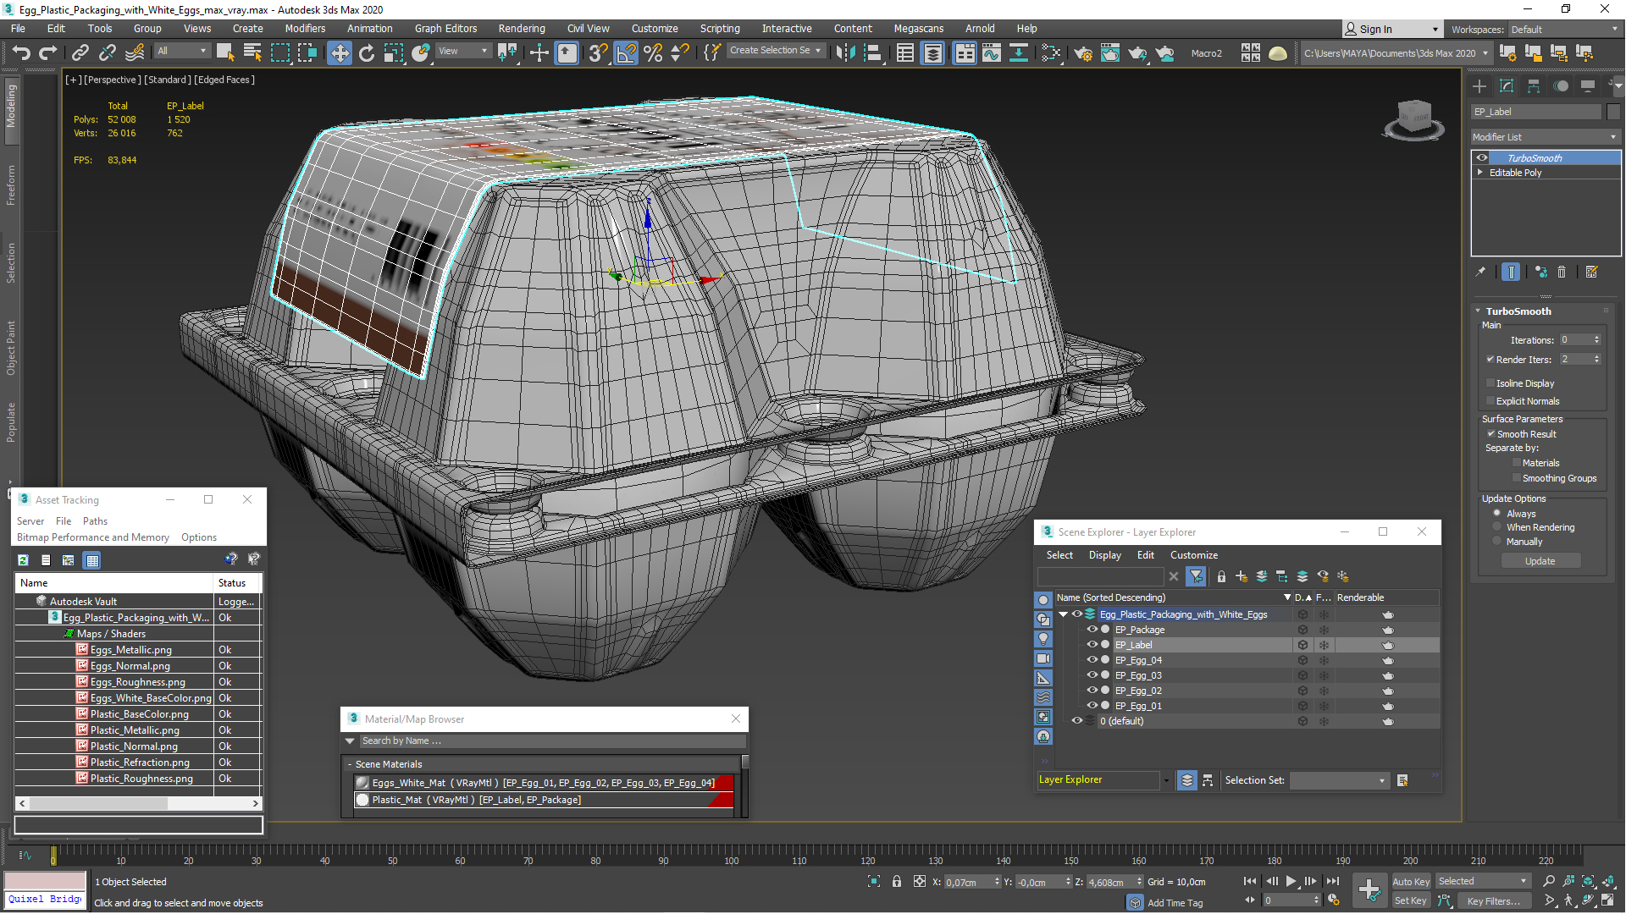Screen dimensions: 1626x914
Task: Toggle the Angle Snap icon
Action: click(626, 52)
